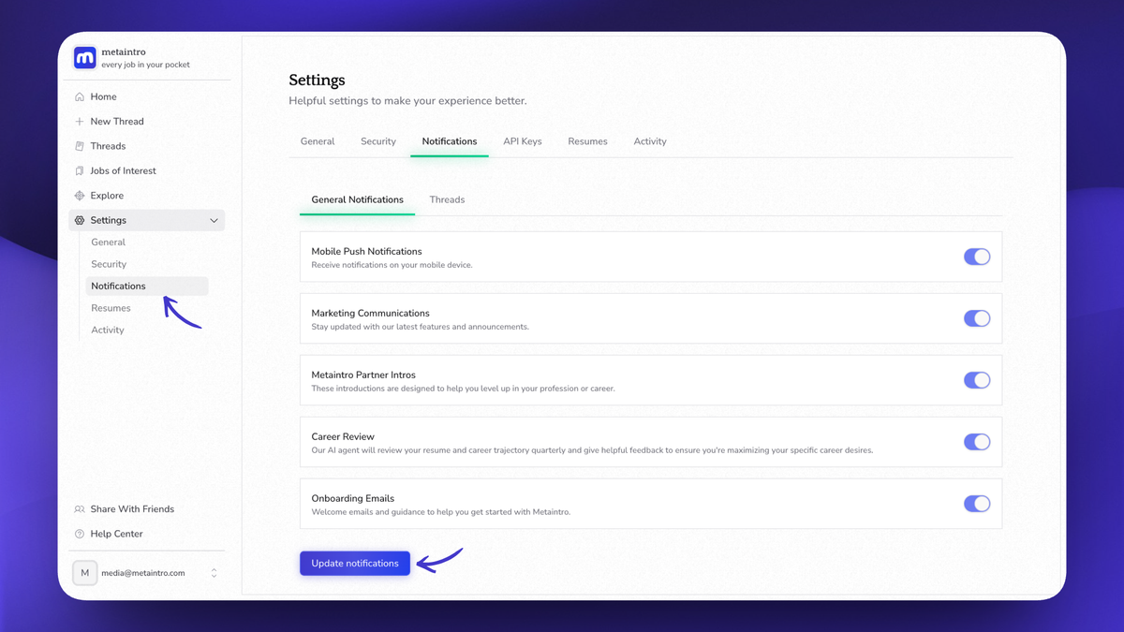Toggle Metaintro Partner Intros switch
This screenshot has height=632, width=1124.
977,380
